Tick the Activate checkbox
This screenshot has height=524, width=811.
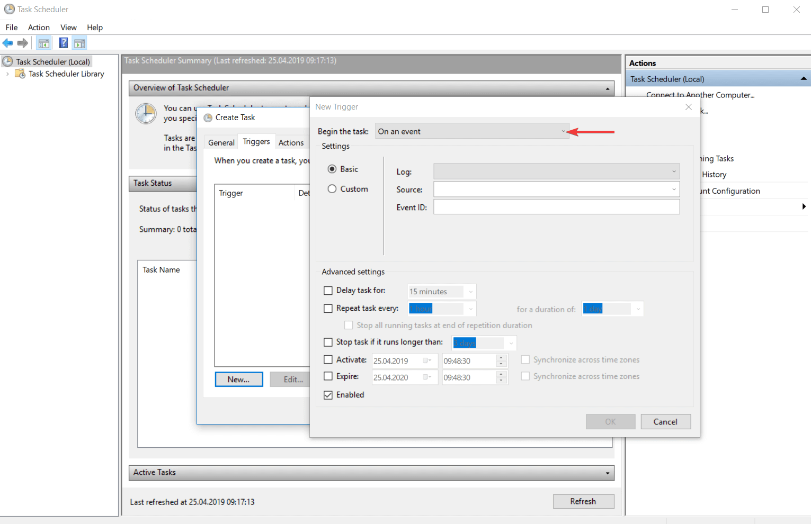pyautogui.click(x=328, y=360)
